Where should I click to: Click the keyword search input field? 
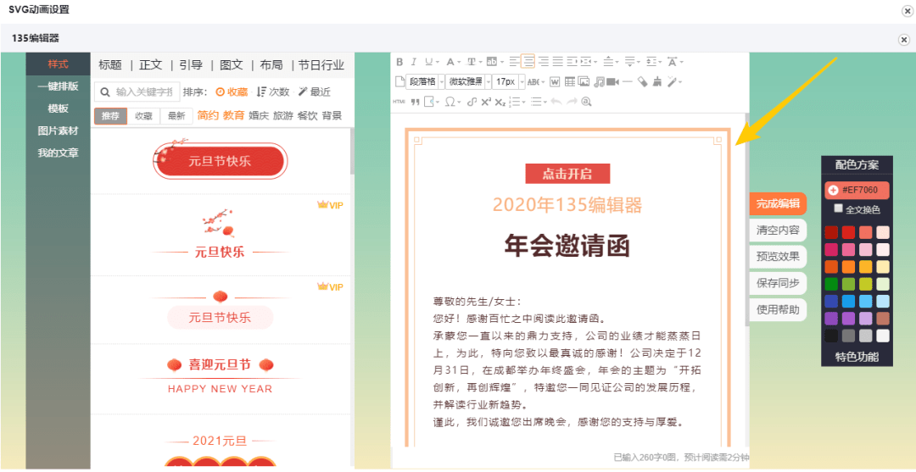tap(137, 92)
